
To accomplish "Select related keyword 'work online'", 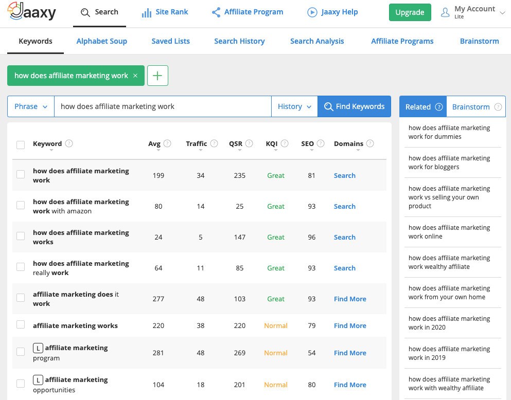I will pos(449,232).
